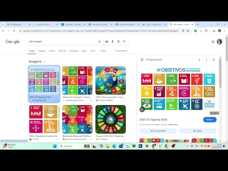The height and width of the screenshot is (171, 228).
Task: Open the Windows Start menu
Action: pyautogui.click(x=55, y=146)
